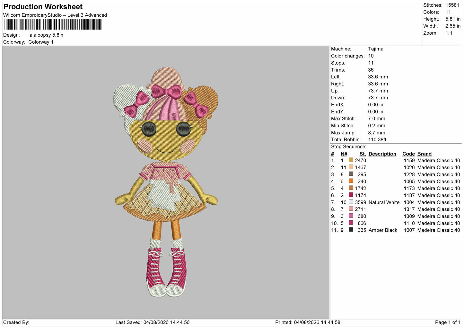Click the color swatch for thread 1026
Viewport: 464px width, 328px height.
click(x=351, y=167)
